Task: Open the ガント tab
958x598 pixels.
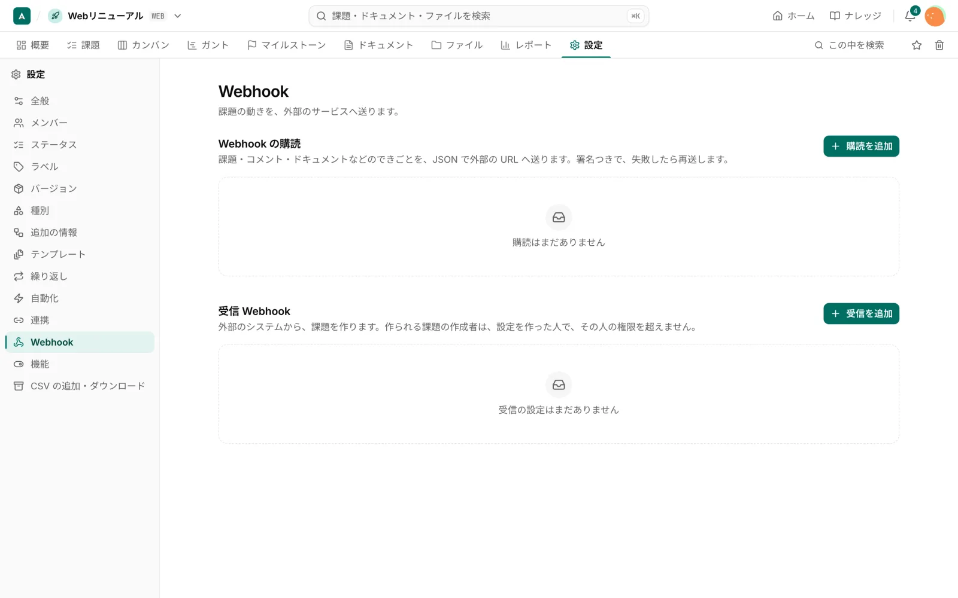Action: click(208, 45)
